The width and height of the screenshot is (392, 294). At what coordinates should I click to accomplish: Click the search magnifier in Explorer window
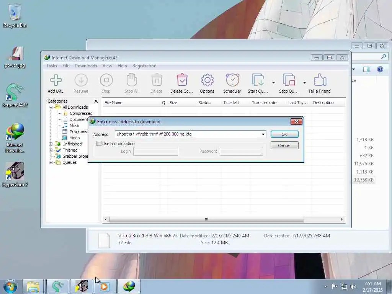pos(384,57)
